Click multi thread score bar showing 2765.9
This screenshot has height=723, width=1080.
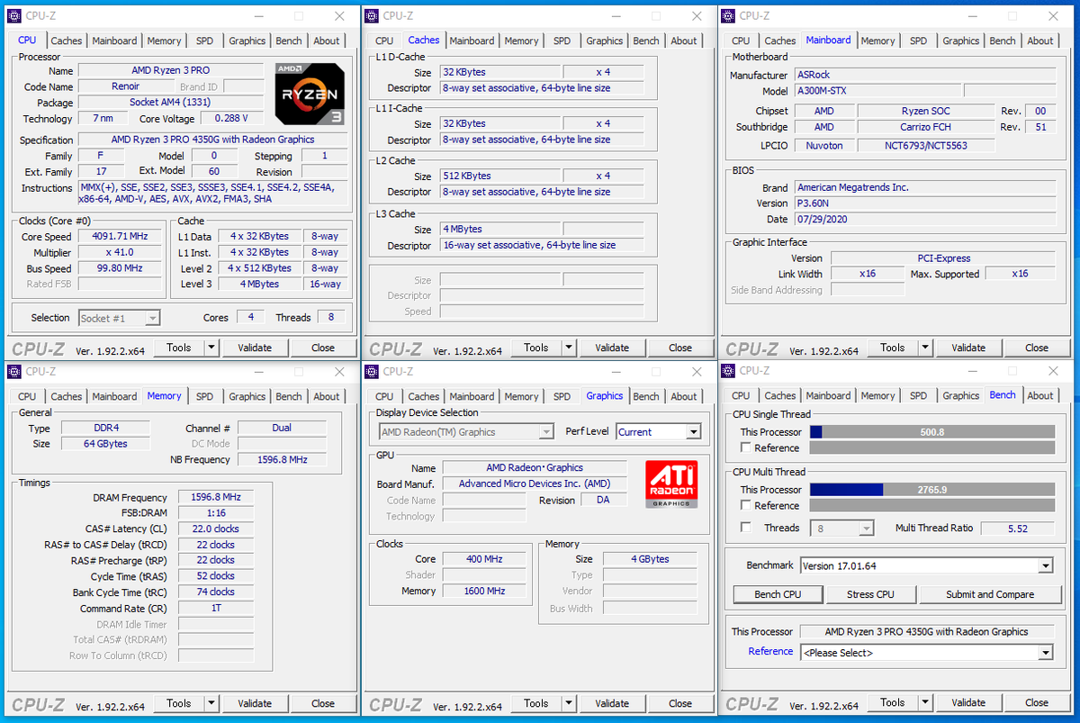click(x=931, y=490)
